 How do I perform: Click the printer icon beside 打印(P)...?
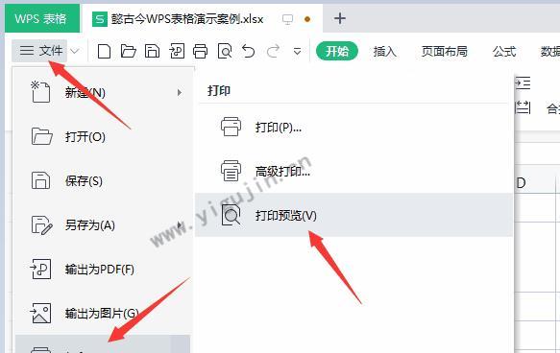[x=231, y=127]
